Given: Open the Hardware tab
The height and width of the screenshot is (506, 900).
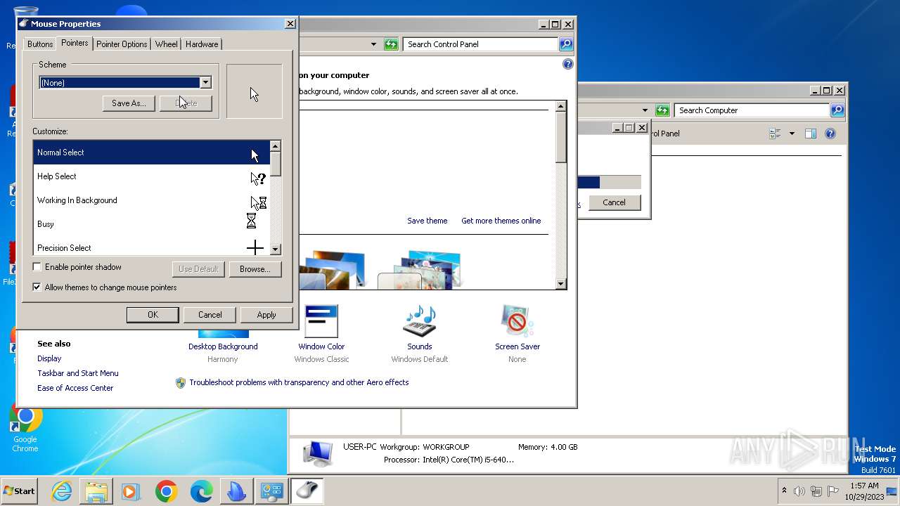Looking at the screenshot, I should click(x=202, y=44).
